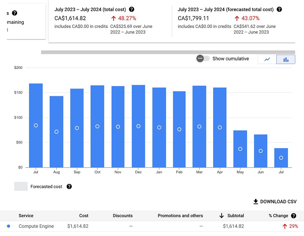The image size is (304, 236).
Task: Select the Feb bar in chart
Action: [179, 129]
